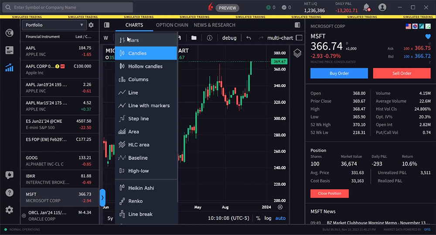Add MSFT to favorites with heart icon
The image size is (436, 235).
click(x=428, y=37)
